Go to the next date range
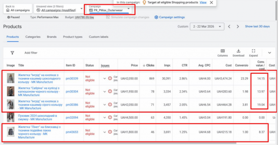Viewport: 278px width, 145px height. tap(238, 26)
